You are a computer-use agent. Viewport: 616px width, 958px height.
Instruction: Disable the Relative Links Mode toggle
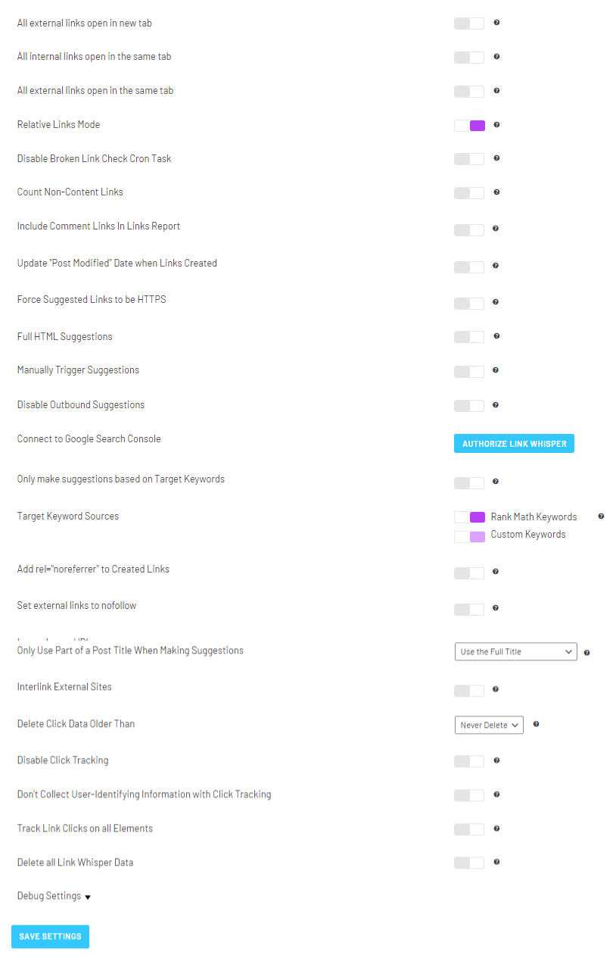468,125
